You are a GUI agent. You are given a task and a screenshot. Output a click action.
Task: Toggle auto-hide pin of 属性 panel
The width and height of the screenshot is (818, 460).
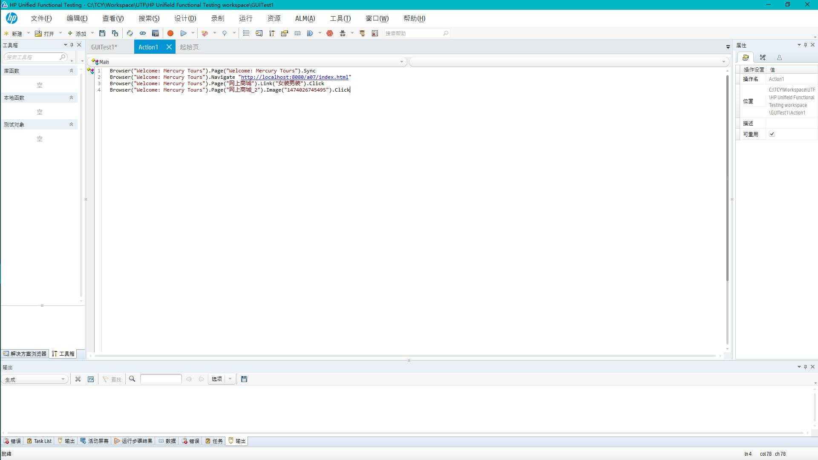point(805,45)
